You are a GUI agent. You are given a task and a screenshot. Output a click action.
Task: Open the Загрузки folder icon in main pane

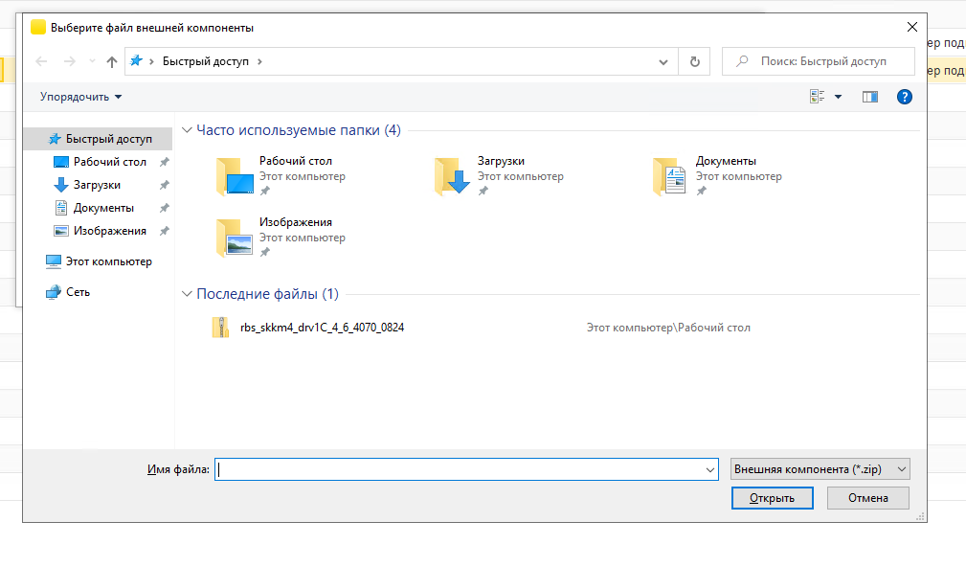[453, 176]
